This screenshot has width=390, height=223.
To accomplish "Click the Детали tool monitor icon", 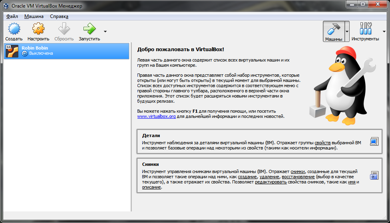I will pyautogui.click(x=374, y=141).
